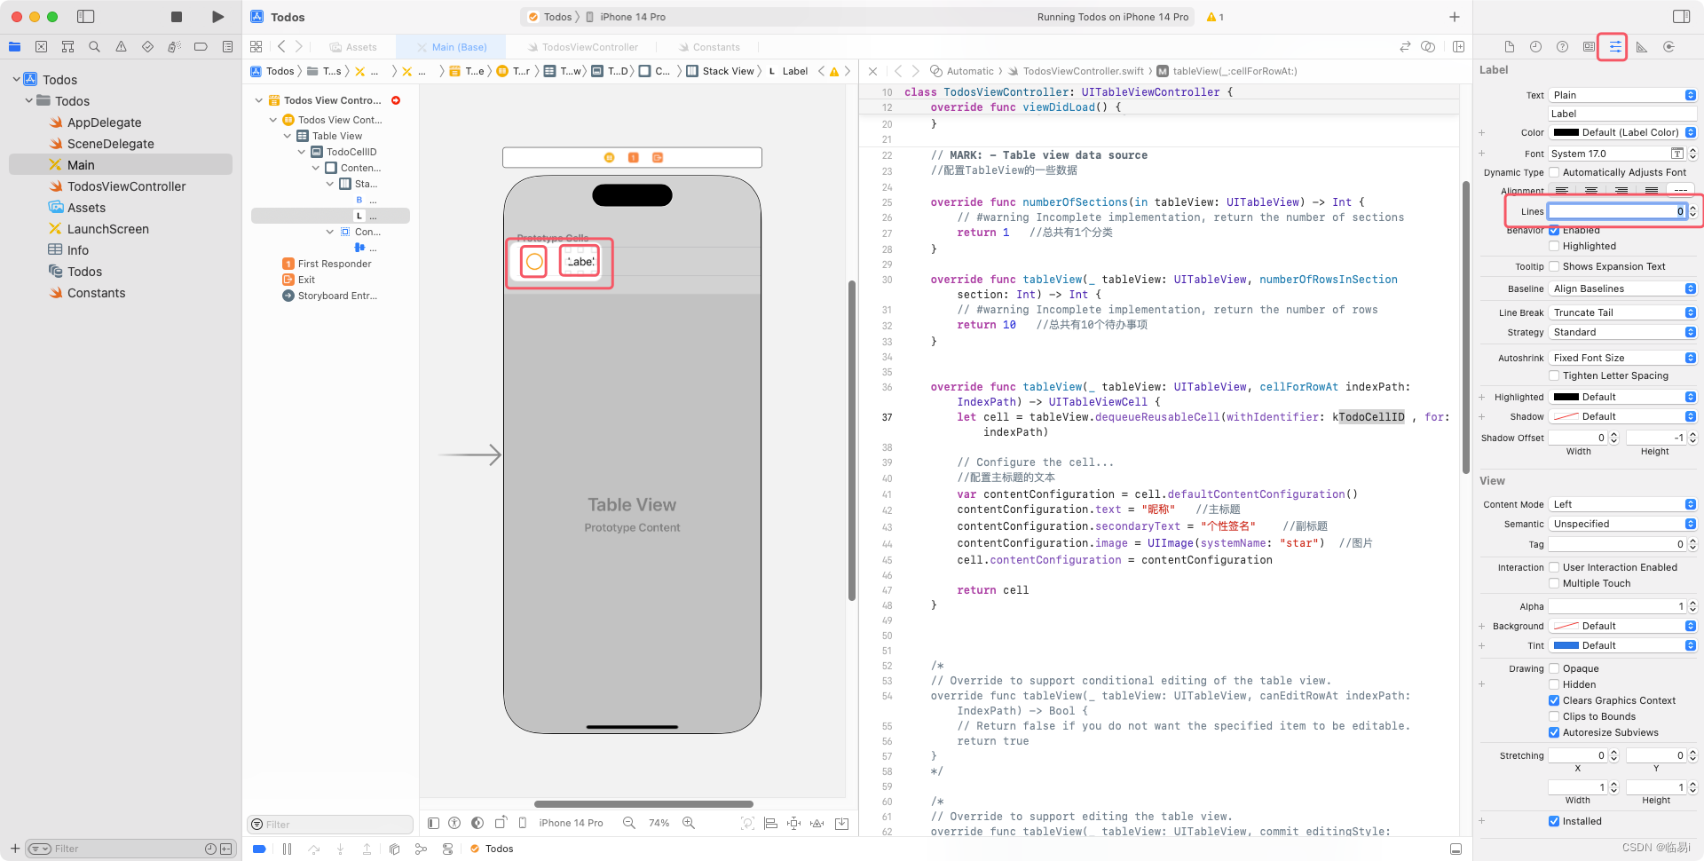The height and width of the screenshot is (861, 1704).
Task: Switch to the Assets tab
Action: click(x=353, y=47)
